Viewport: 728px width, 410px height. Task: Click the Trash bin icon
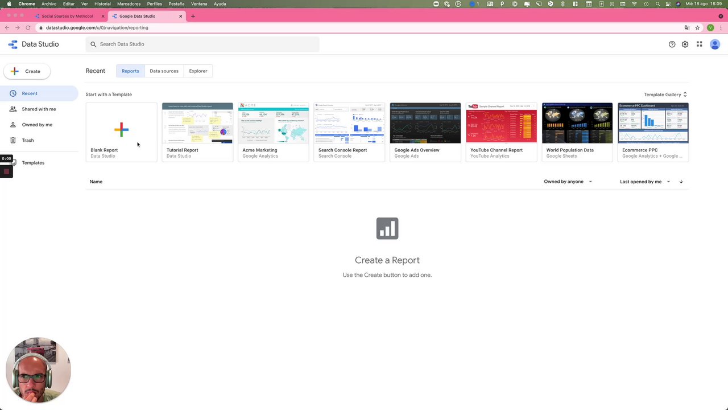coord(13,140)
